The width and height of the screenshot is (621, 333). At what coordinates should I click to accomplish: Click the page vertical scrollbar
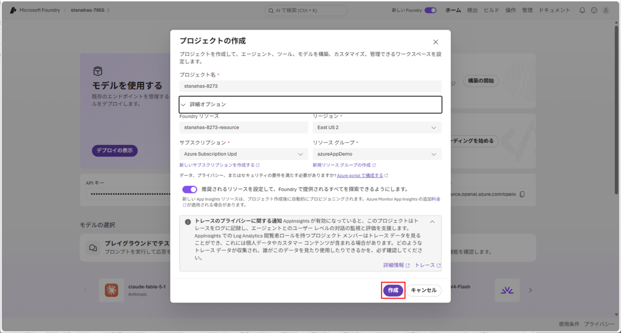[x=616, y=110]
